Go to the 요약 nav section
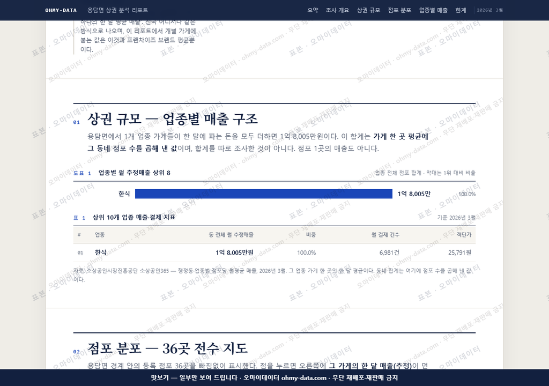549x386 pixels. pos(313,10)
